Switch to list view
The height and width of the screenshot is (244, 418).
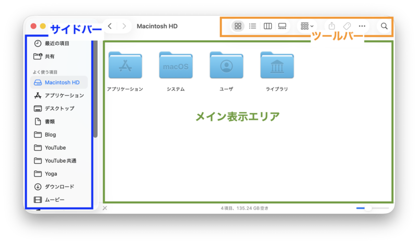(252, 26)
